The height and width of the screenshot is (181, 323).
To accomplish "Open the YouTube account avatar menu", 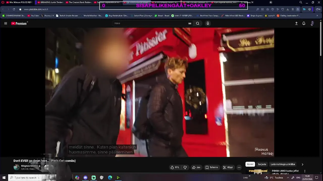I will [x=312, y=23].
